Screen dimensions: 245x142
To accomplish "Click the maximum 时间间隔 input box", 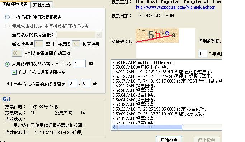I will [86, 83].
